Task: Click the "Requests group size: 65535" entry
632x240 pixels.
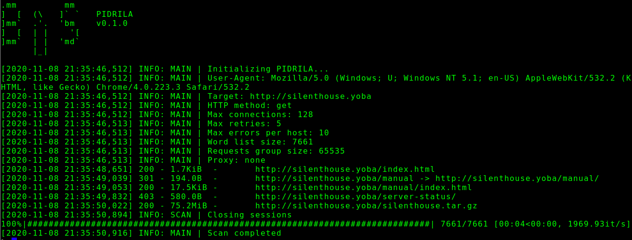Action: tap(276, 151)
